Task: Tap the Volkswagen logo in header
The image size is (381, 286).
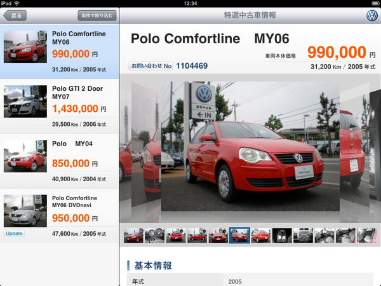Action: tap(371, 16)
